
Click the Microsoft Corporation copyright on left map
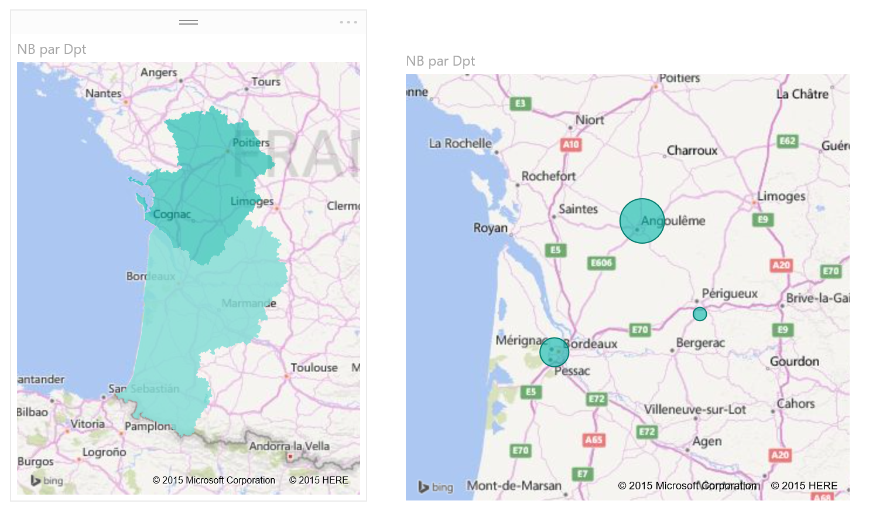coord(214,480)
